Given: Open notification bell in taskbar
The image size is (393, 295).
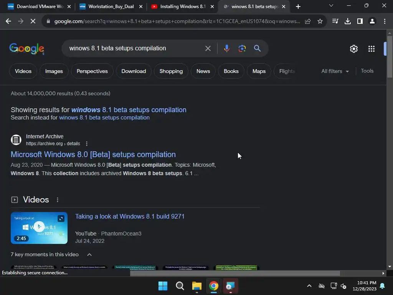Looking at the screenshot, I should click(383, 286).
